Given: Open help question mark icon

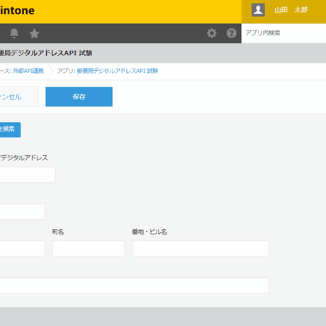Looking at the screenshot, I should (232, 33).
